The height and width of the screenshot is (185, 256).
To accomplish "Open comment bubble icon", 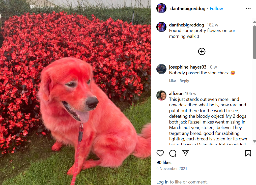I will [x=173, y=153].
